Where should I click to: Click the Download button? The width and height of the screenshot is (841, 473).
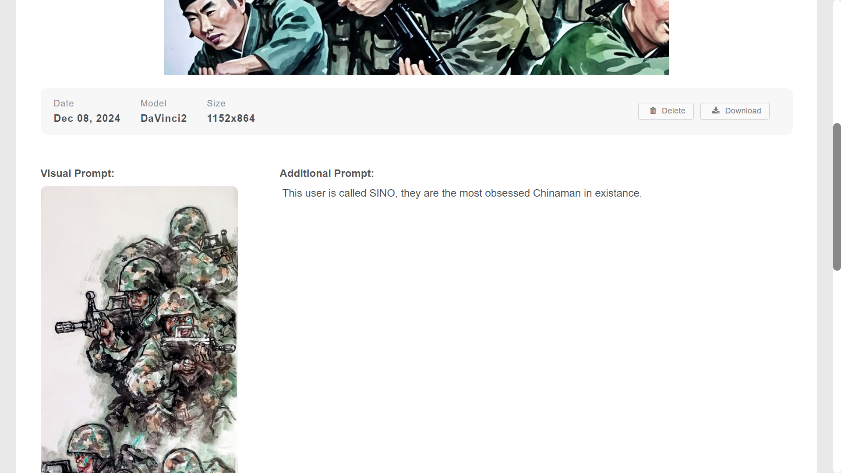click(735, 111)
